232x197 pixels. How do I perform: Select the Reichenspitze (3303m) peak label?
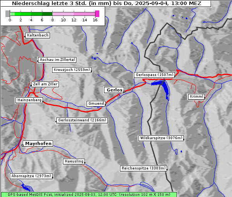(144, 168)
